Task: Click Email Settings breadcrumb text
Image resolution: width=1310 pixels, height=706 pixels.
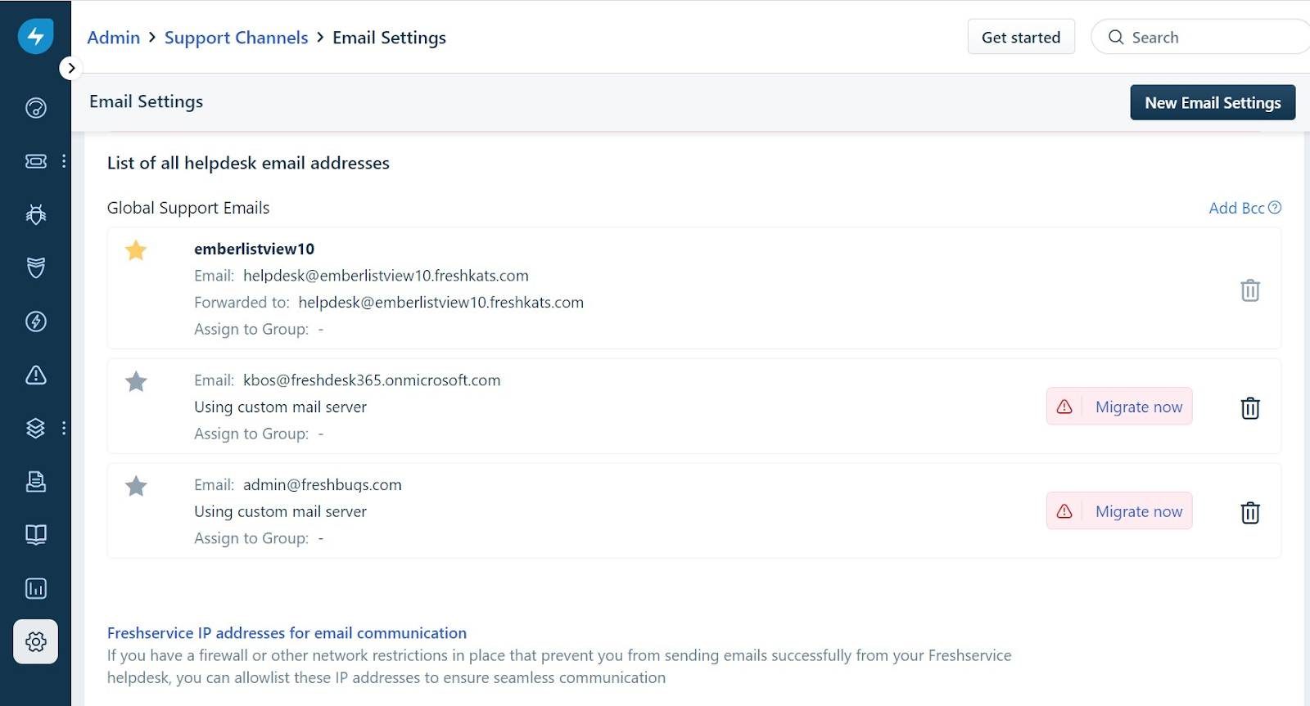Action: tap(389, 38)
